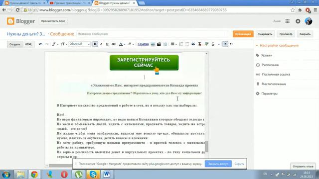
Task: Click the Просмотреть блог button
Action: (53, 21)
